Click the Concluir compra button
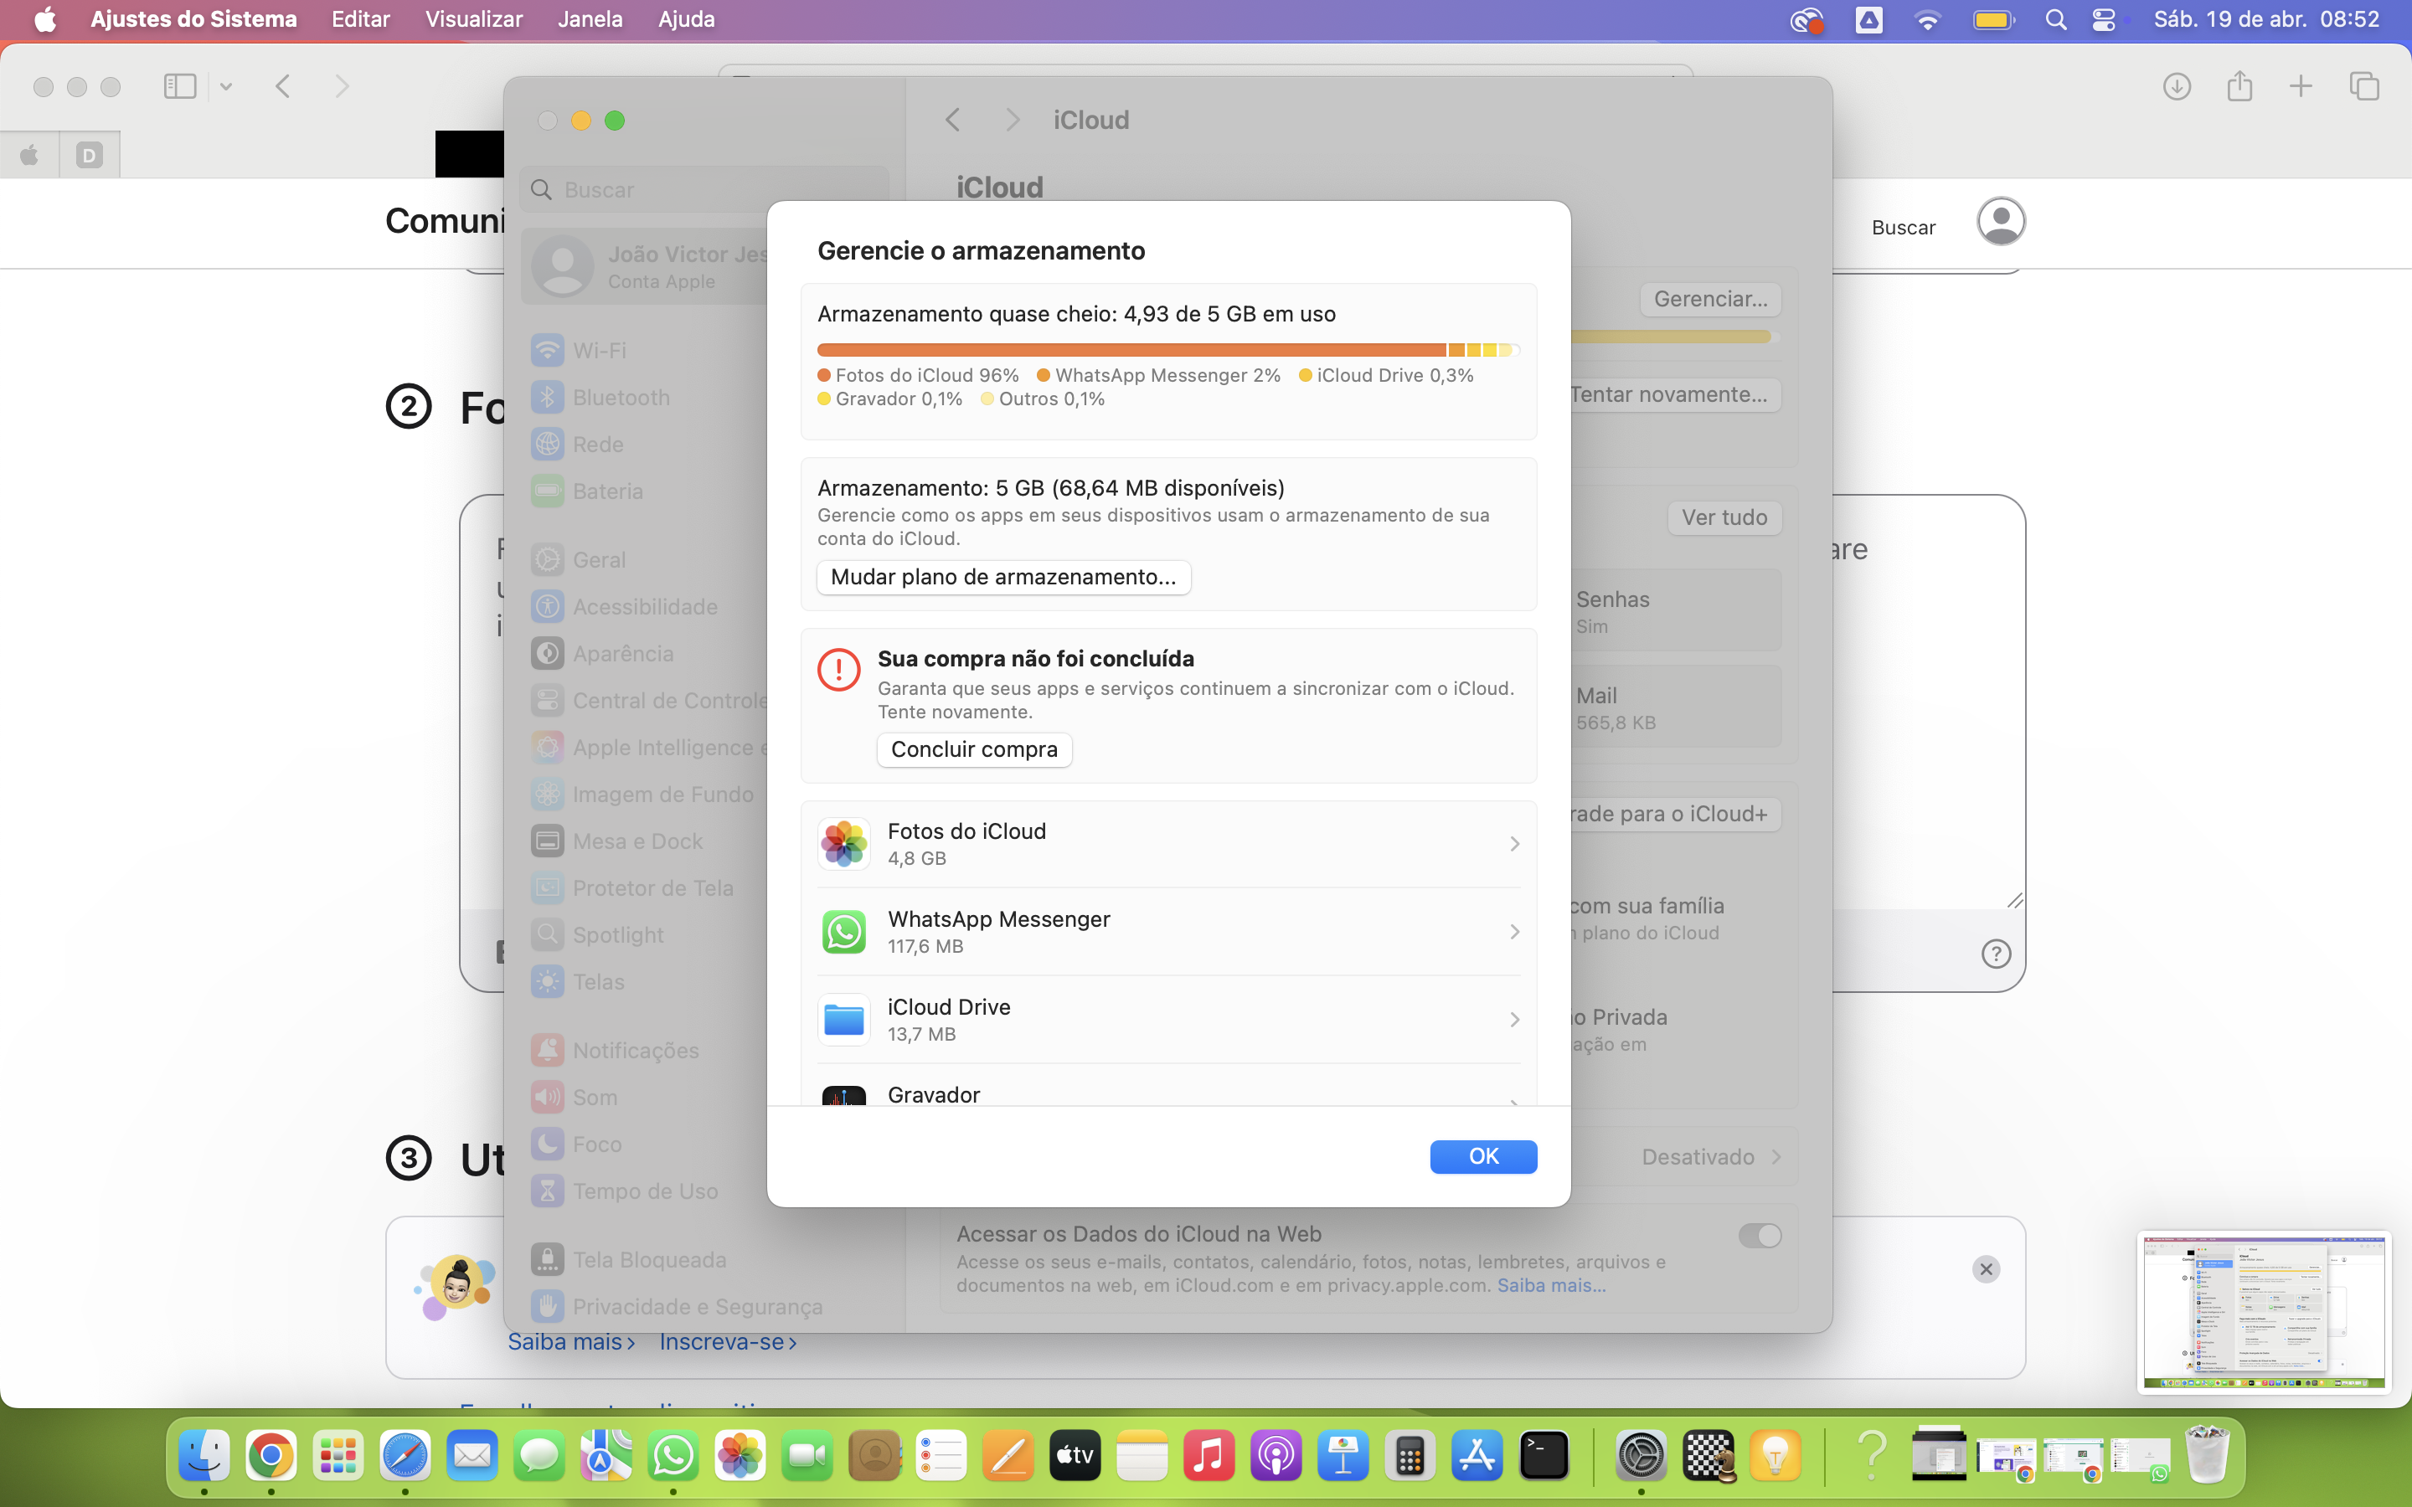The width and height of the screenshot is (2412, 1507). click(x=974, y=749)
